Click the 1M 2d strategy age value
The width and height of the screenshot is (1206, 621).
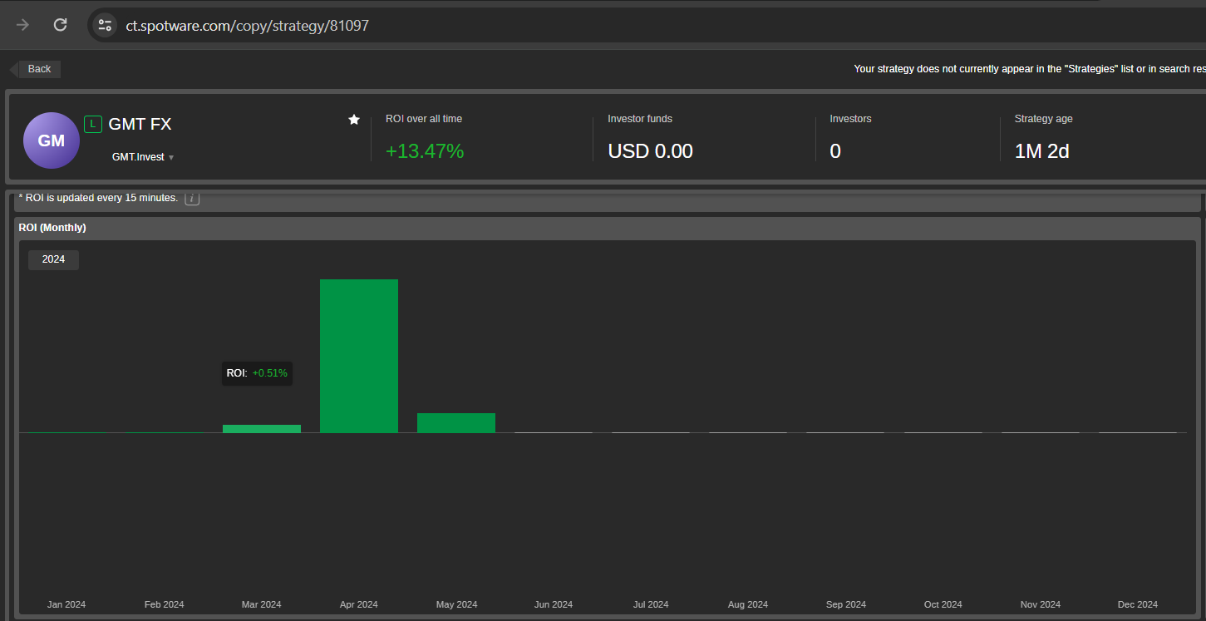pos(1041,151)
